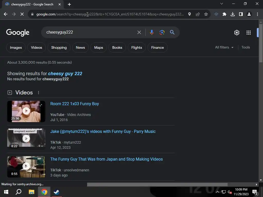Select the Videos filter tab
Screen dimensions: 263x197
(36, 47)
